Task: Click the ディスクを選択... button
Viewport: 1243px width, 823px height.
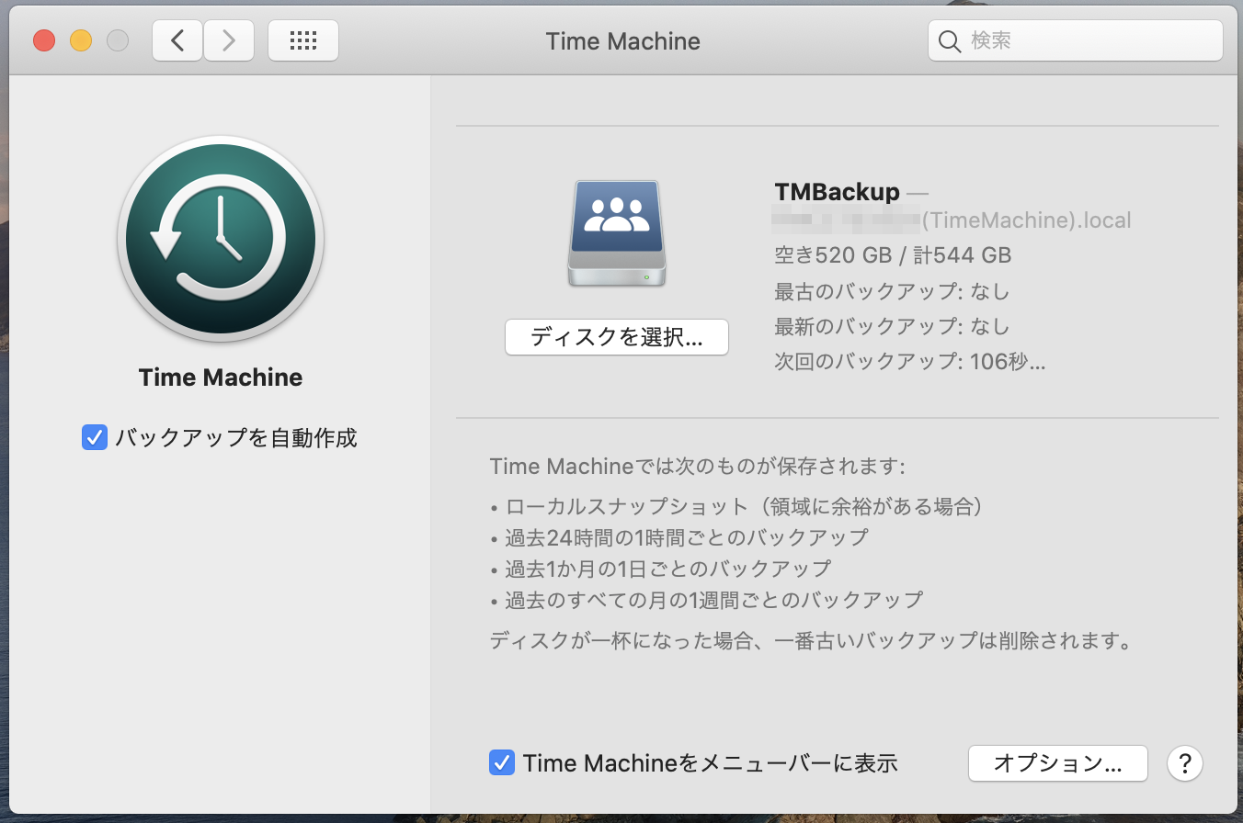Action: [x=617, y=337]
